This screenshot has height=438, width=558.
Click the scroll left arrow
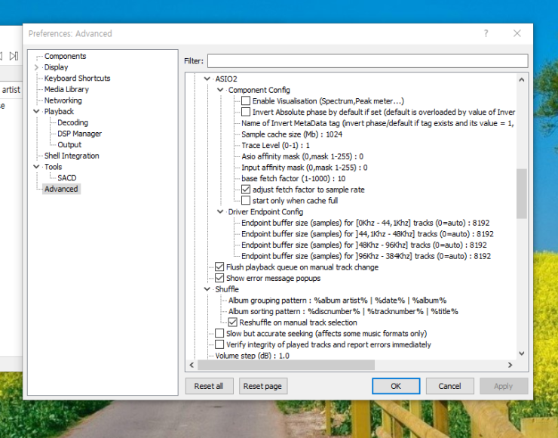192,365
